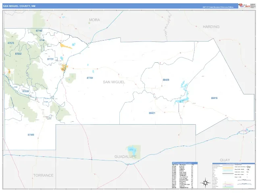Click ZIP code label 88421

pos(152,113)
